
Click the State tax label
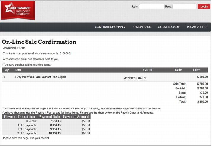click(182, 93)
